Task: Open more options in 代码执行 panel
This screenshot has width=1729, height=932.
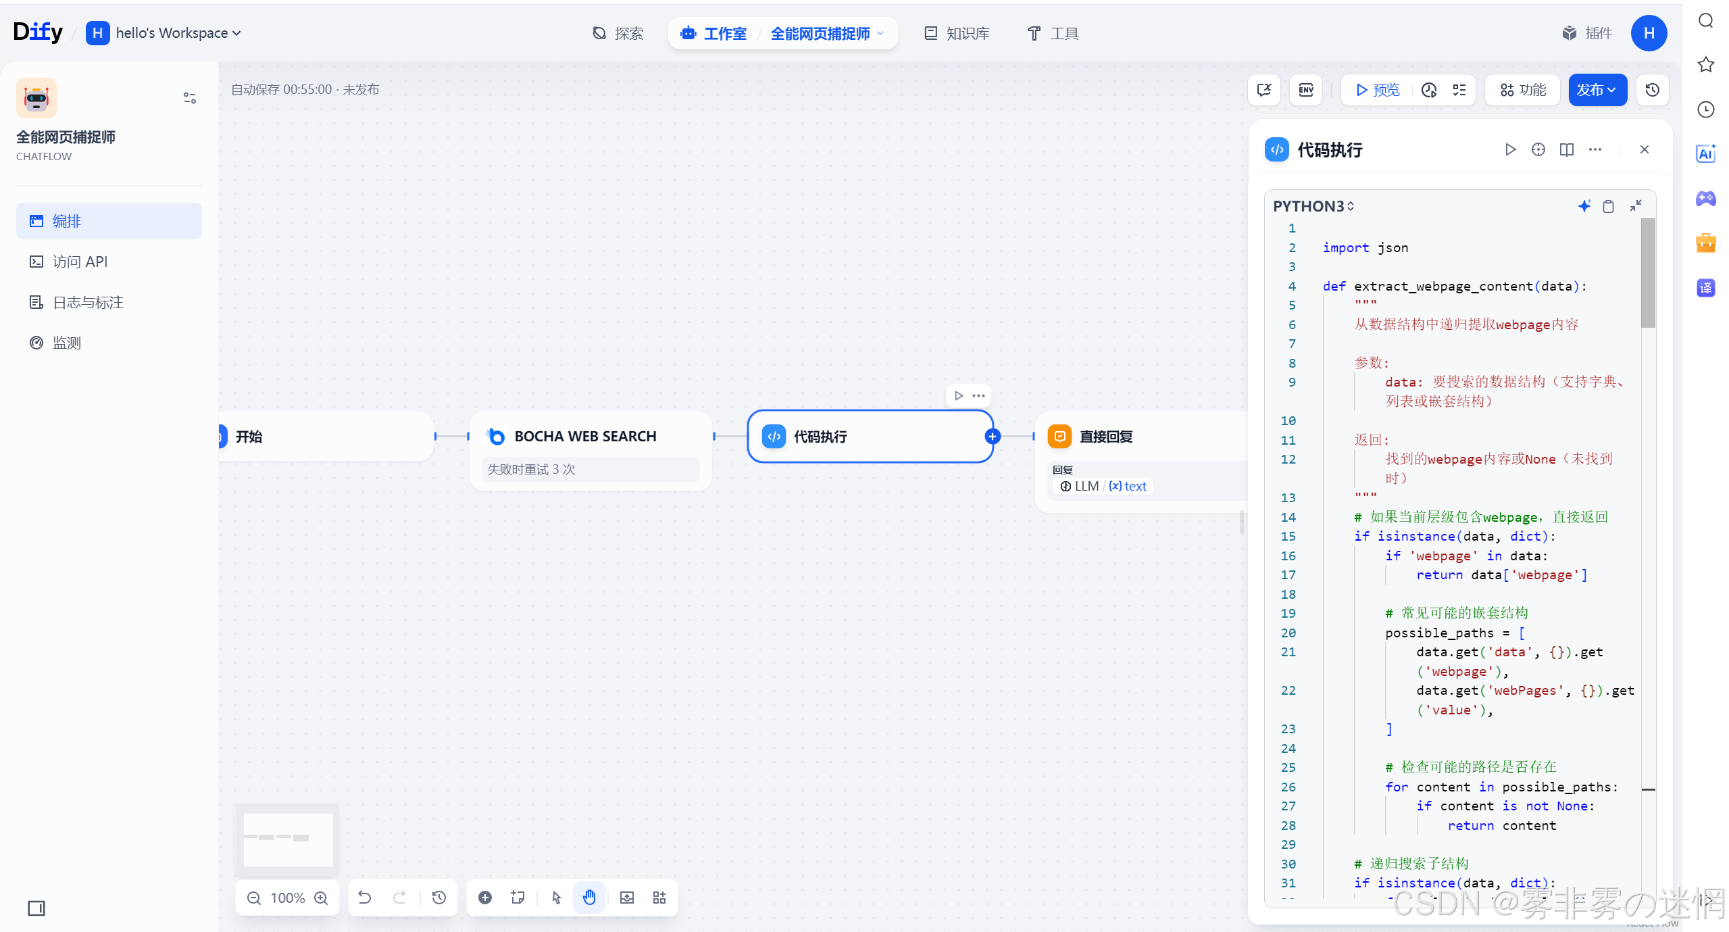Action: (x=1595, y=149)
